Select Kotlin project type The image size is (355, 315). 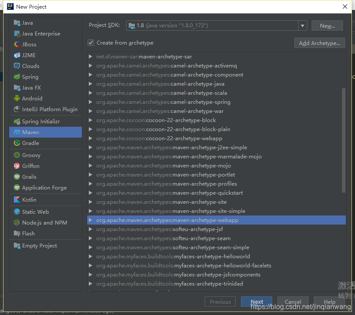coord(46,200)
